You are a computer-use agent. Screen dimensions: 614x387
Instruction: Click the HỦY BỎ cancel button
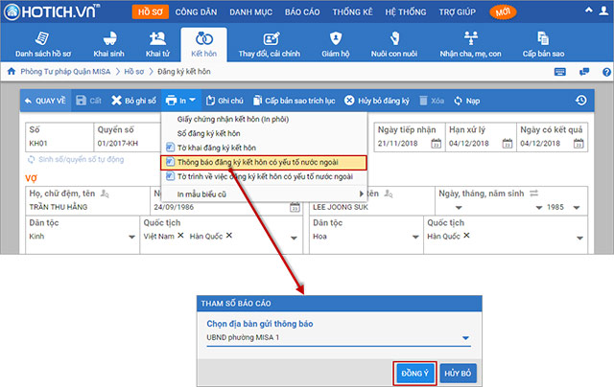click(x=458, y=374)
